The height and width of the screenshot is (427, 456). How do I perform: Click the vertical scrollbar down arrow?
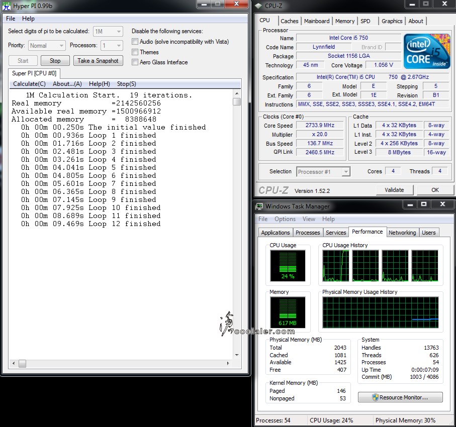tap(237, 355)
